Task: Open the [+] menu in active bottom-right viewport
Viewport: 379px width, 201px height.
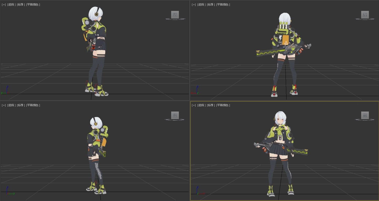Action: (x=194, y=105)
